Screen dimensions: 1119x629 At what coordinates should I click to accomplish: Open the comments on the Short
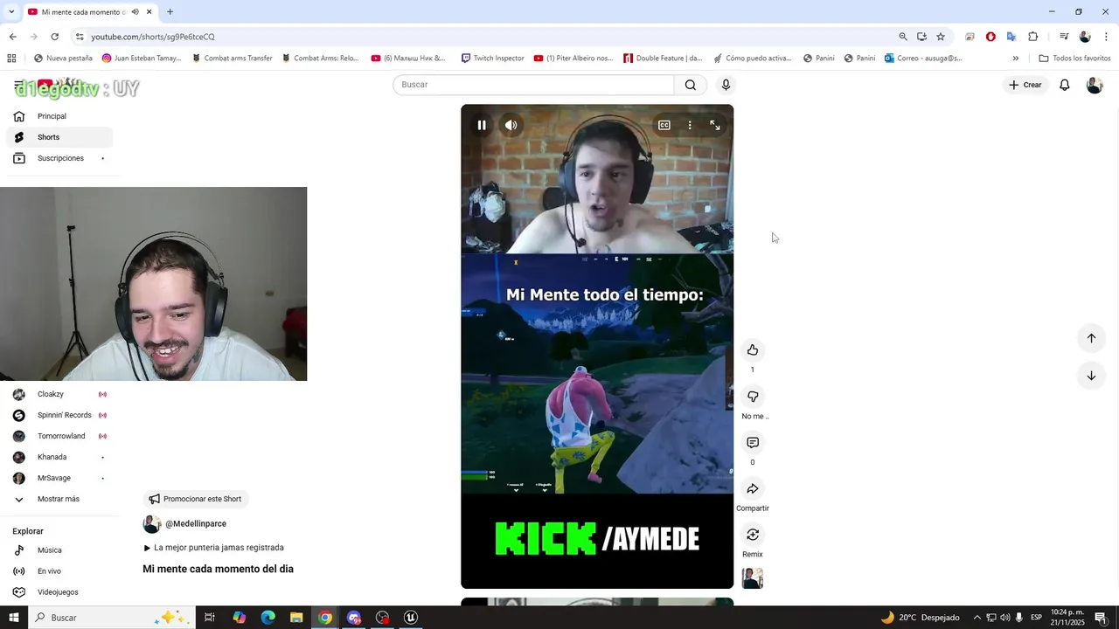753,443
